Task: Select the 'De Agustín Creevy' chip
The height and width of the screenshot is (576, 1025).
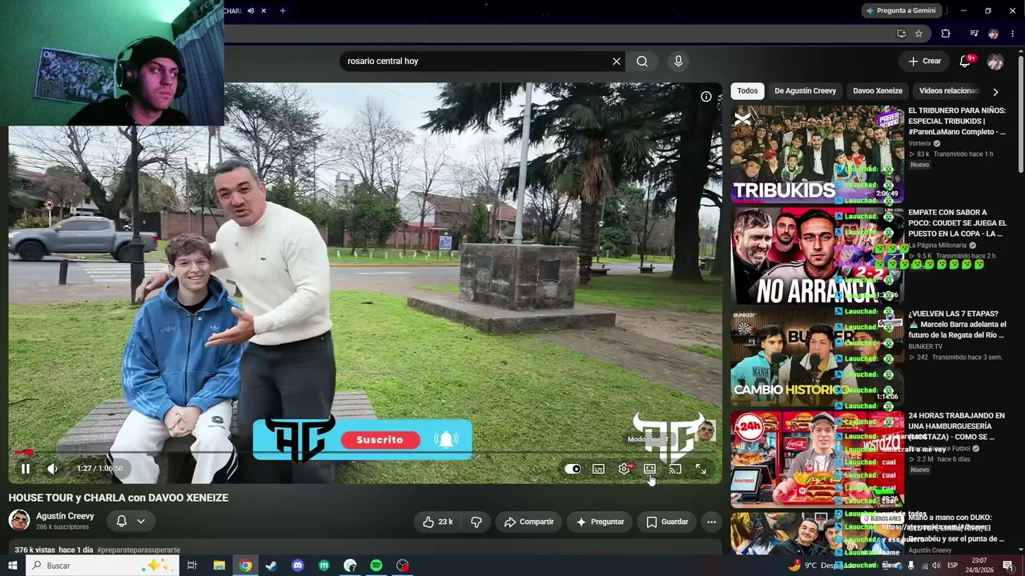Action: click(x=805, y=91)
